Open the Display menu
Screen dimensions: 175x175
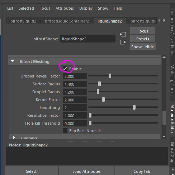86,8
